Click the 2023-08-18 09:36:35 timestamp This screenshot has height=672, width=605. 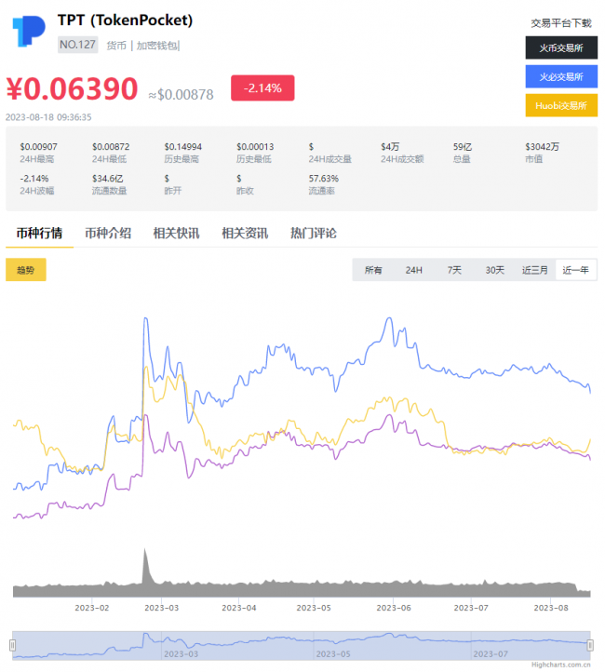point(48,117)
